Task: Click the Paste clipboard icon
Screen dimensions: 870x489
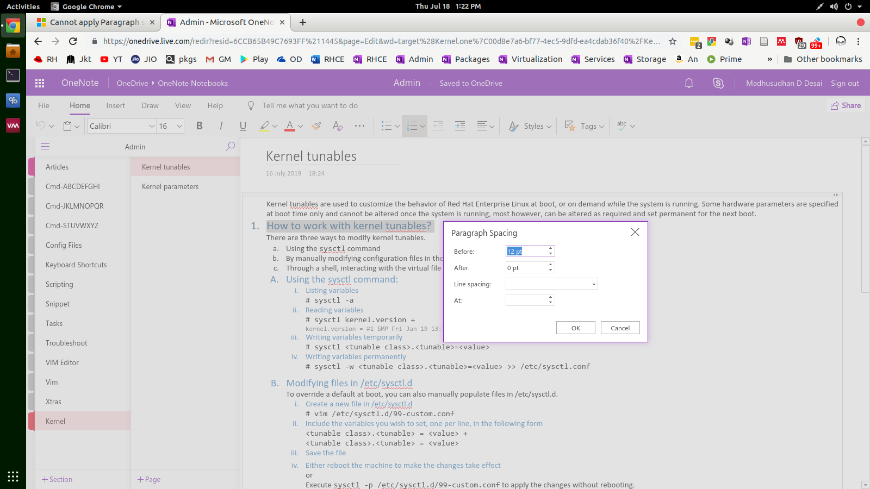Action: click(x=67, y=126)
